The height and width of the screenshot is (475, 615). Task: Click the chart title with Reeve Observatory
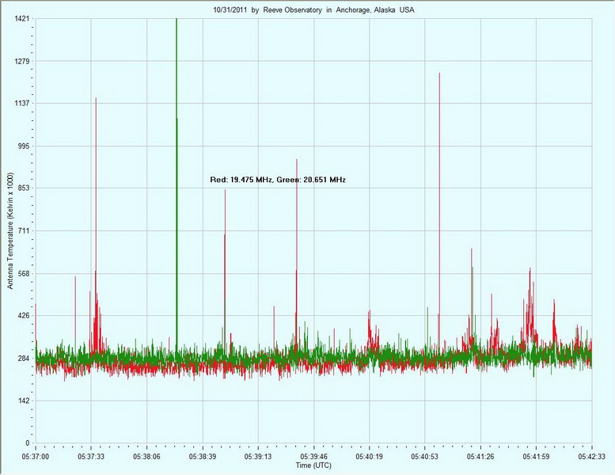click(313, 10)
